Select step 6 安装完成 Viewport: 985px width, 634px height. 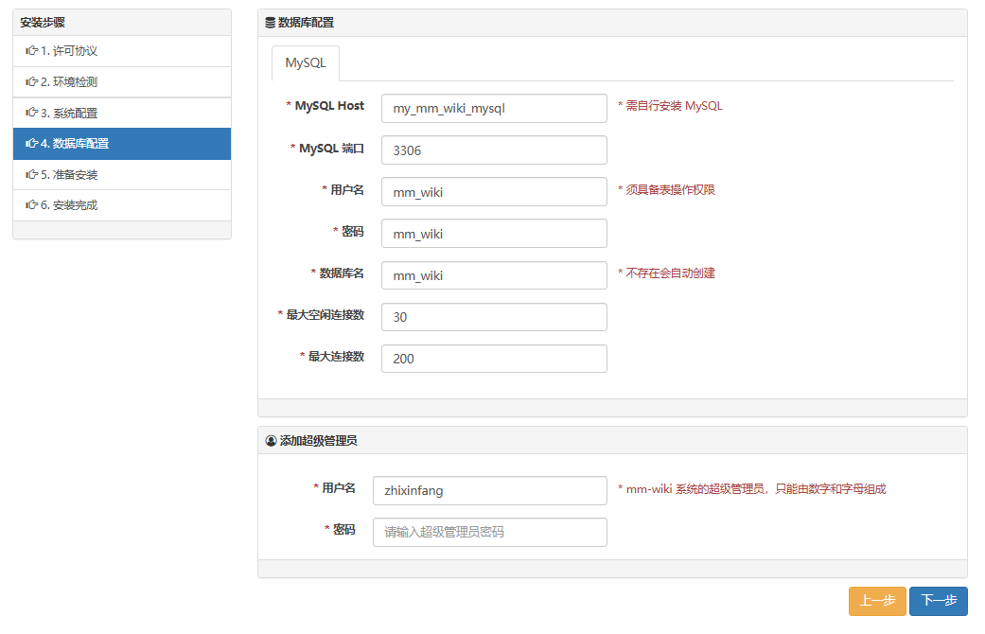(122, 205)
